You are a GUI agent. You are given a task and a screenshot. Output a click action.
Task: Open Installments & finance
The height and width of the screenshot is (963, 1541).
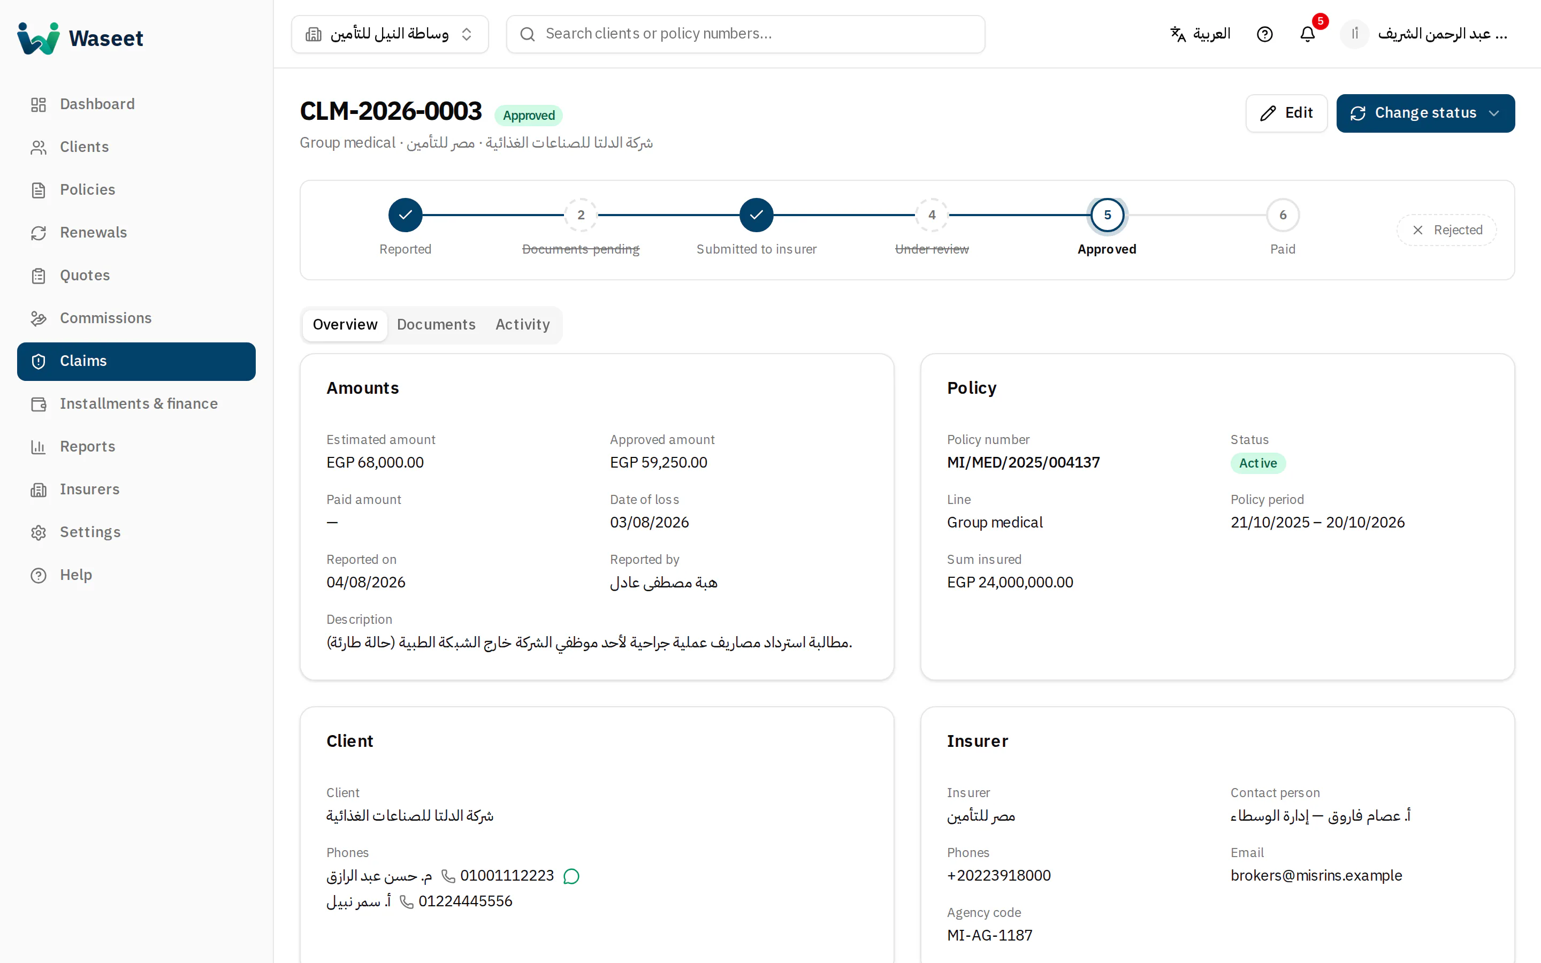pos(136,404)
